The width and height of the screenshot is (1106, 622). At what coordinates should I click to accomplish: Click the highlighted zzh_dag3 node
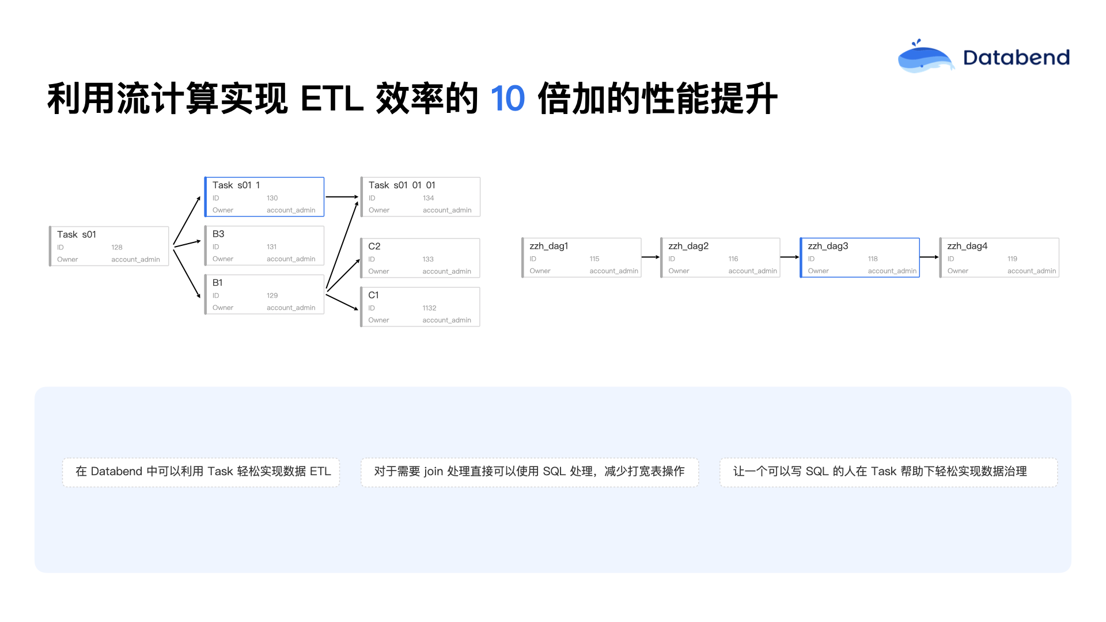pyautogui.click(x=860, y=257)
